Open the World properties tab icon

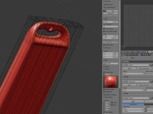pyautogui.click(x=133, y=54)
